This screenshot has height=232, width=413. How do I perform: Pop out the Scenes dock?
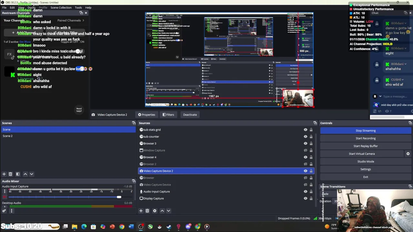(134, 123)
